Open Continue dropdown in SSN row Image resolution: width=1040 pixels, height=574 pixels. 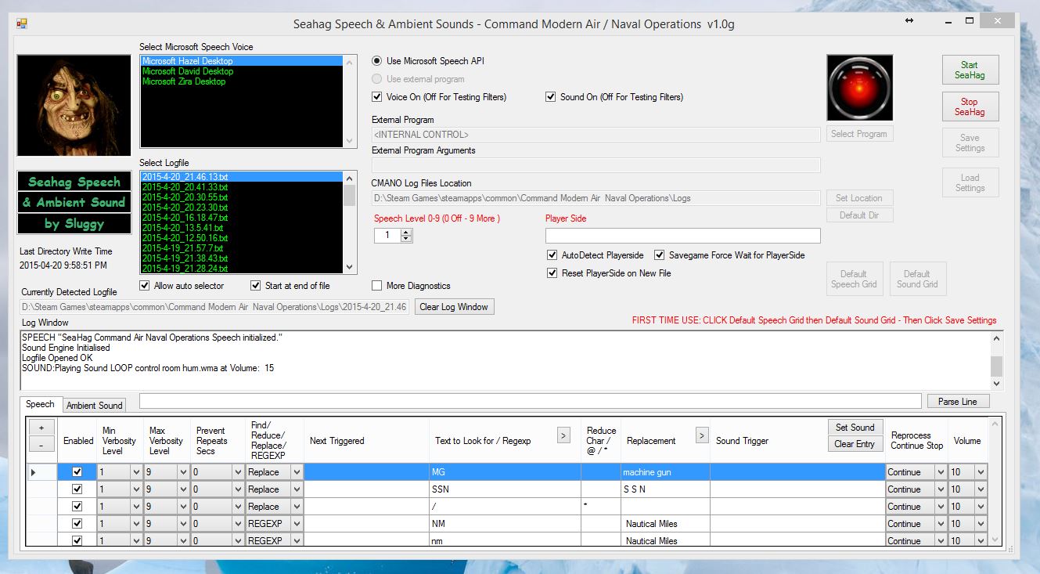click(x=941, y=489)
